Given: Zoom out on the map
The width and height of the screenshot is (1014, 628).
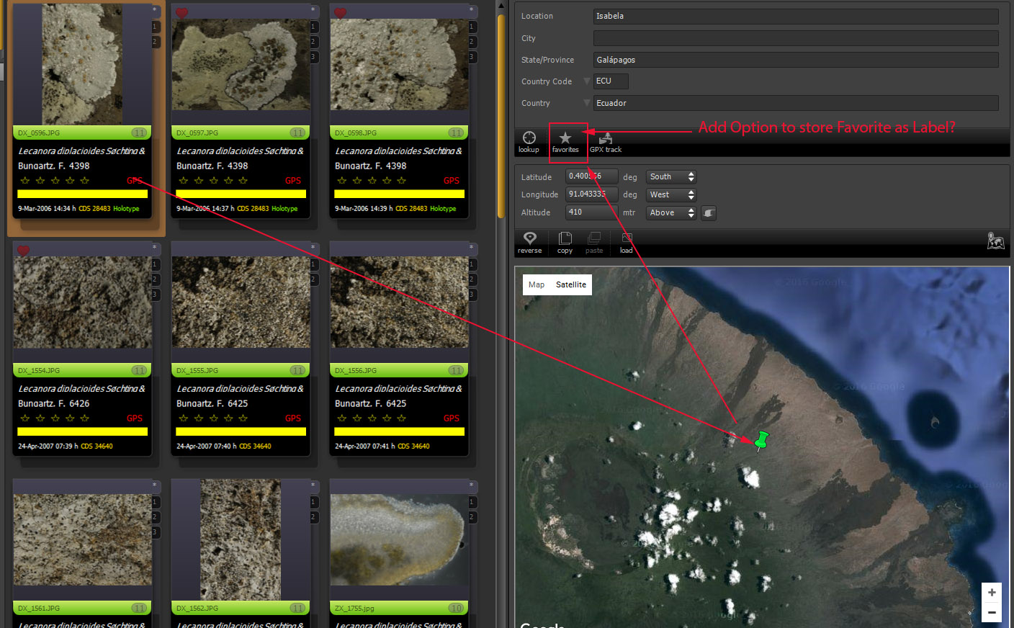Looking at the screenshot, I should coord(992,612).
